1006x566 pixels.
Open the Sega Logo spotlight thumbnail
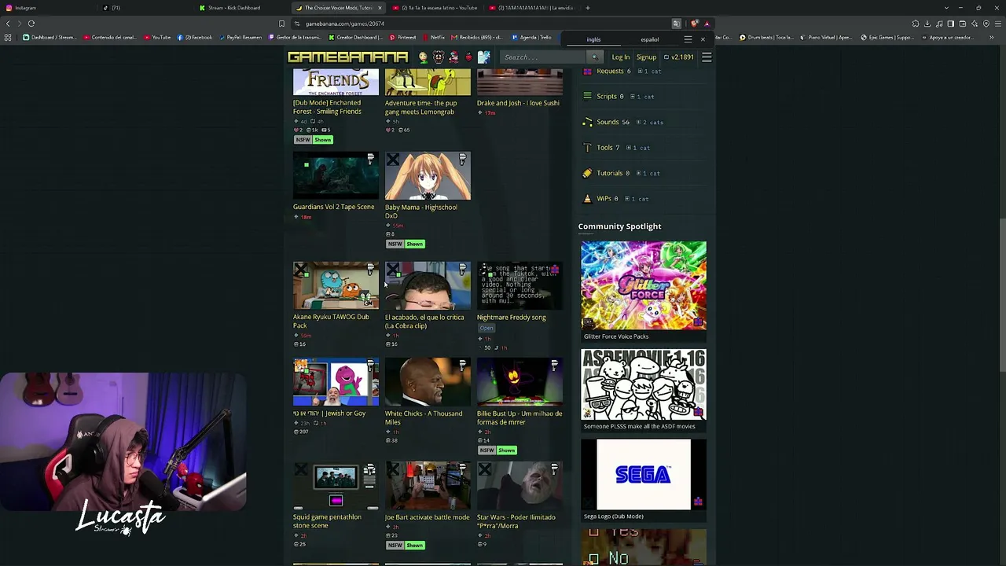pyautogui.click(x=644, y=474)
